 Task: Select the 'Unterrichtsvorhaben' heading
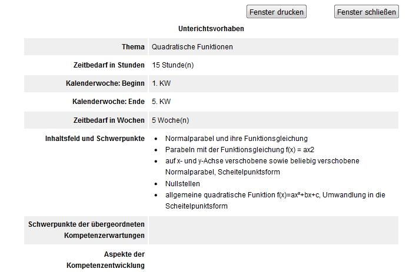coord(211,29)
